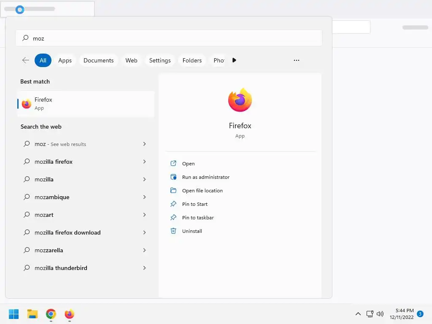Choose Pin to taskbar for Firefox
432x324 pixels.
click(x=198, y=218)
